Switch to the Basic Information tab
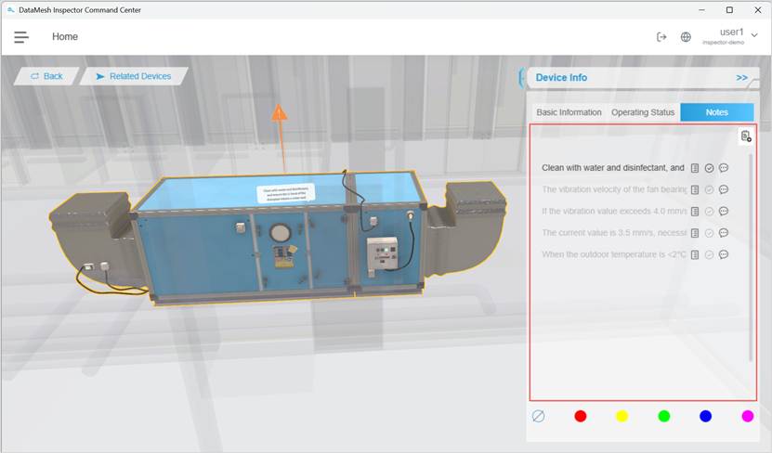 [569, 112]
